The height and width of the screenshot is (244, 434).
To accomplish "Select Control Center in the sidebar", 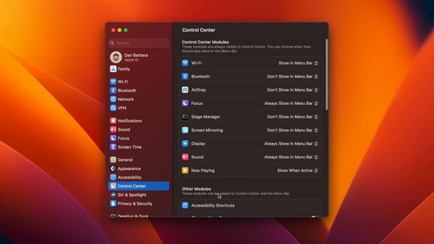I will (x=138, y=186).
